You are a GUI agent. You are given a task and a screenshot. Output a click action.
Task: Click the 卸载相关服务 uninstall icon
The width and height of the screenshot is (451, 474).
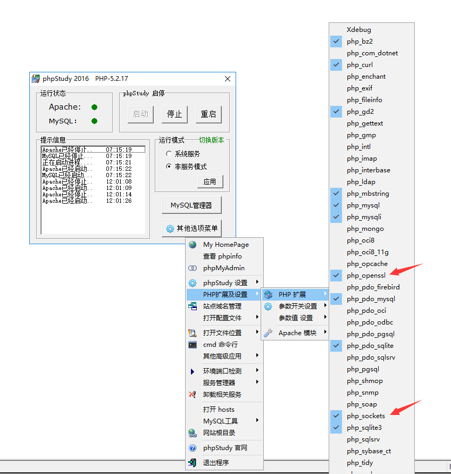click(x=193, y=395)
